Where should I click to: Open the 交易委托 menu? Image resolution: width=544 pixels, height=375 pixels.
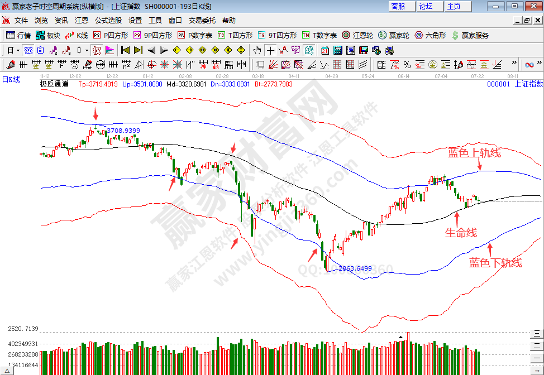(202, 20)
